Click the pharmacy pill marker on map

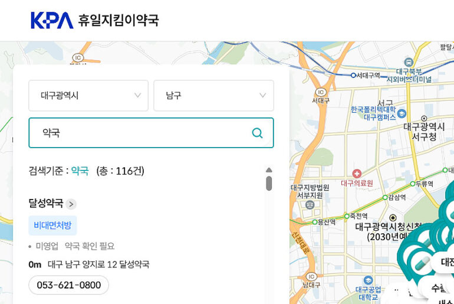423,263
